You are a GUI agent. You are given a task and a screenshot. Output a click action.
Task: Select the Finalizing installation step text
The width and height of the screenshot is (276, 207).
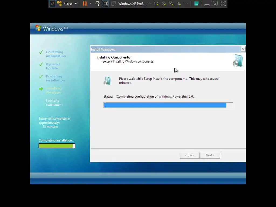coord(54,102)
